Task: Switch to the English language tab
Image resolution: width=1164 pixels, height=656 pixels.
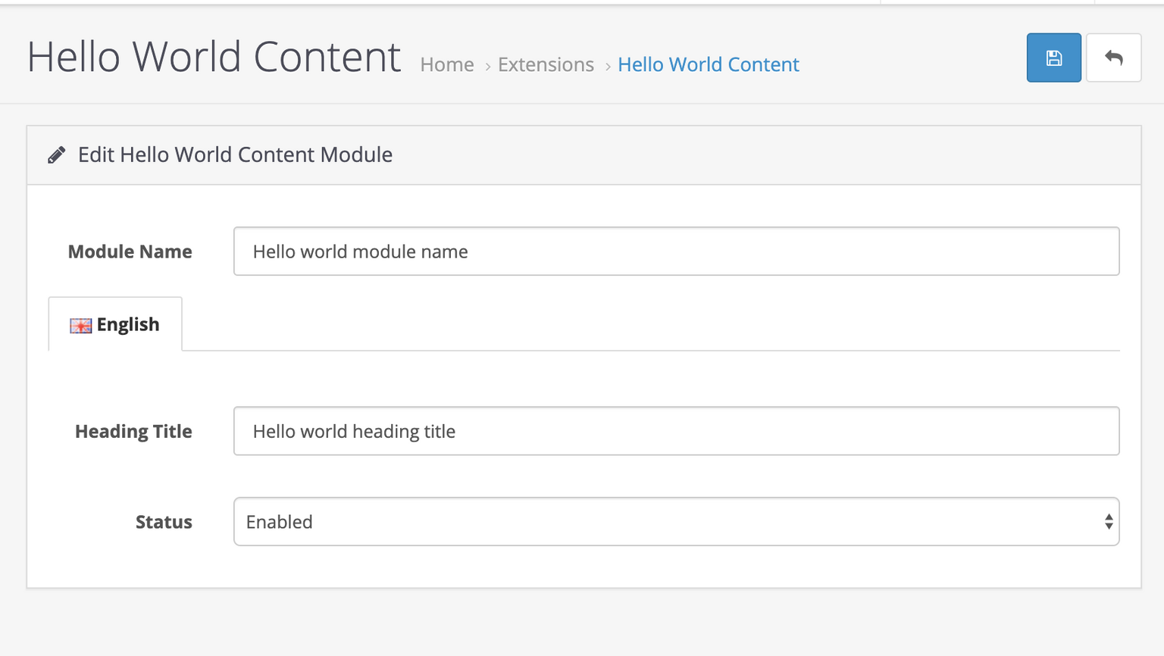Action: (x=115, y=325)
